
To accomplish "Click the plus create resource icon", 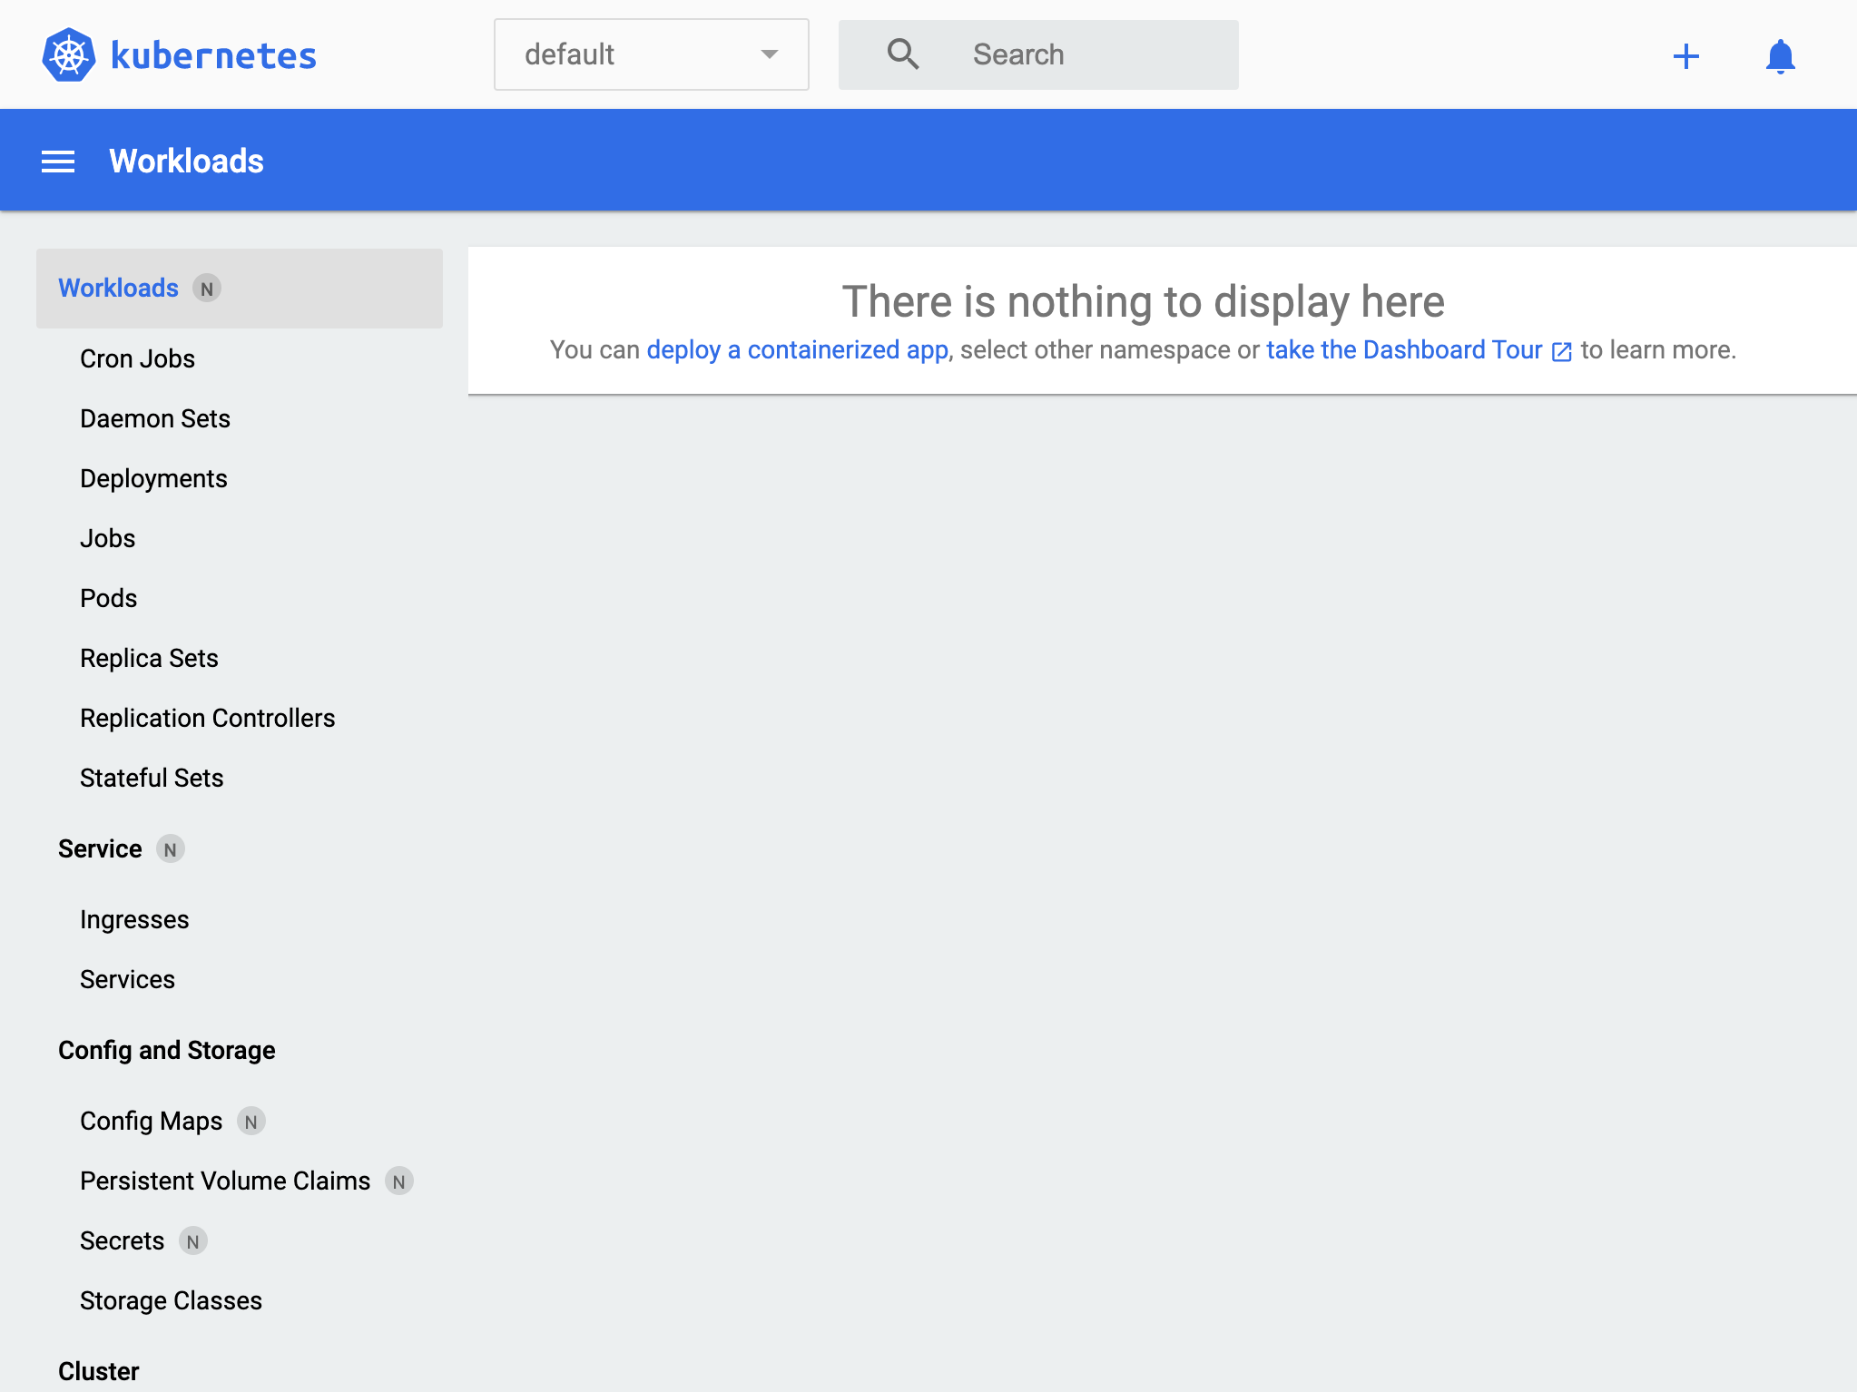I will [x=1685, y=56].
